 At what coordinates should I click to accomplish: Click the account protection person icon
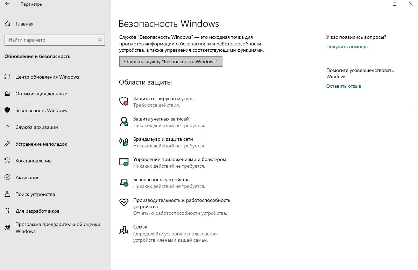124,122
